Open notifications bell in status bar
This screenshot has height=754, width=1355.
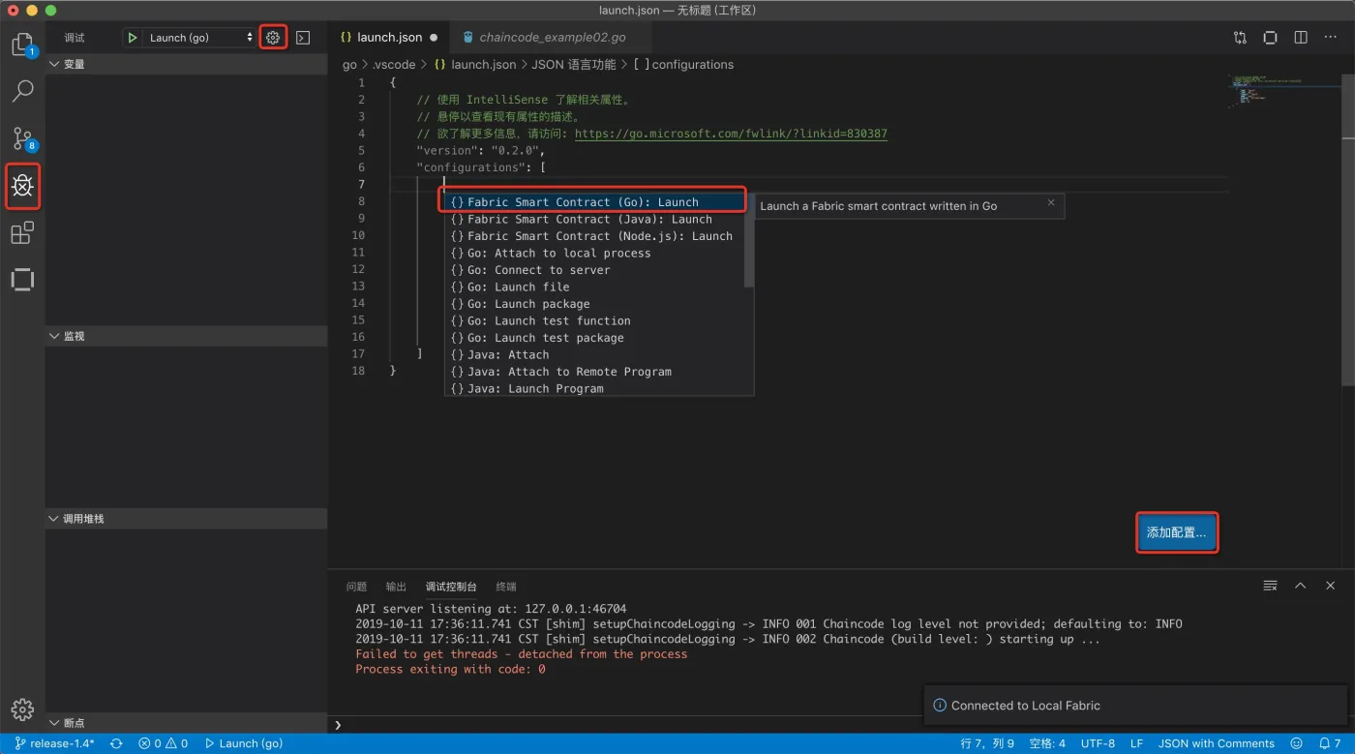[1330, 743]
